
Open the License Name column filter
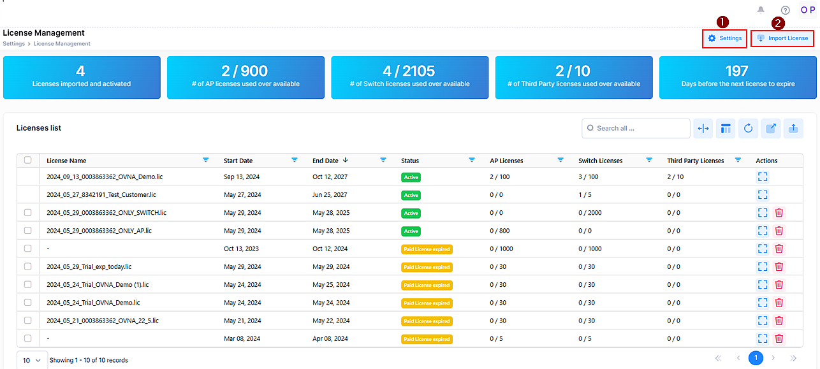coord(205,160)
